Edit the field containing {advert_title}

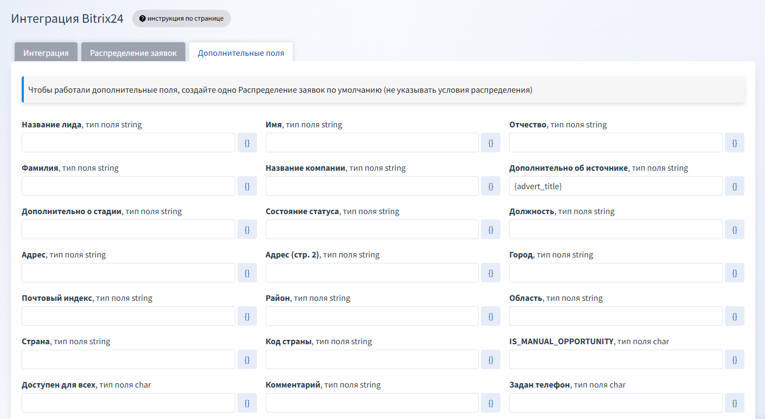point(616,186)
